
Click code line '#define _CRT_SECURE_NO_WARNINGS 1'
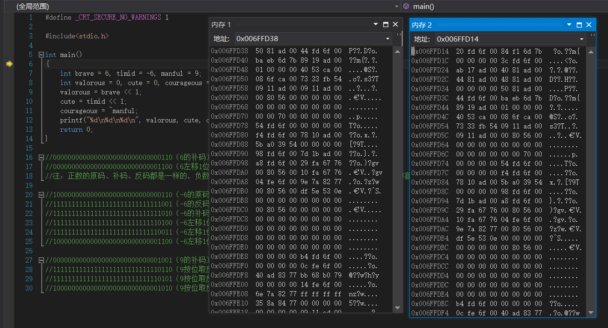tap(107, 17)
